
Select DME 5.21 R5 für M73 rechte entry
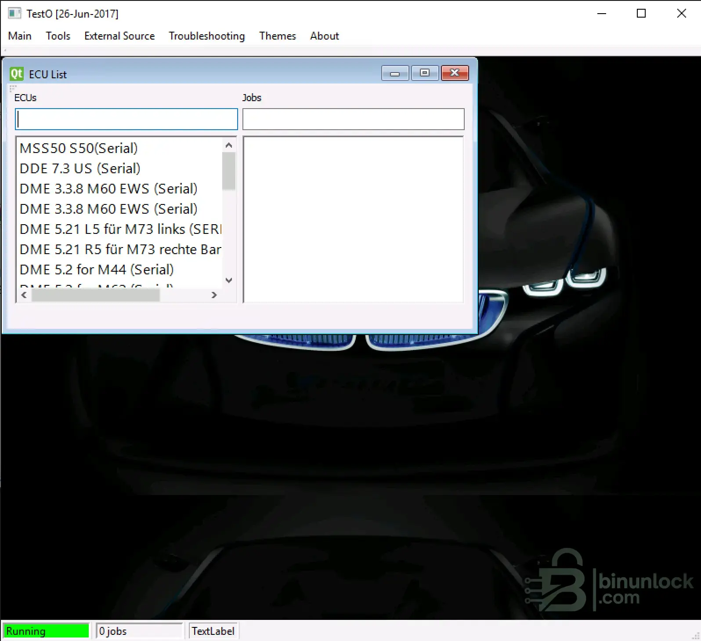119,249
